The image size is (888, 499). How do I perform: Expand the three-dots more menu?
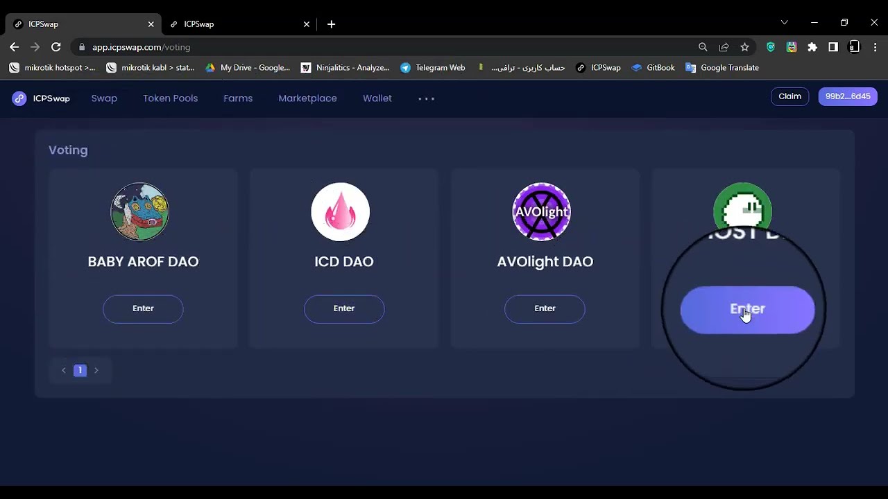(426, 98)
